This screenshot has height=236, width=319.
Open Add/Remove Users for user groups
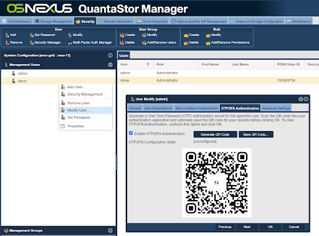[159, 42]
